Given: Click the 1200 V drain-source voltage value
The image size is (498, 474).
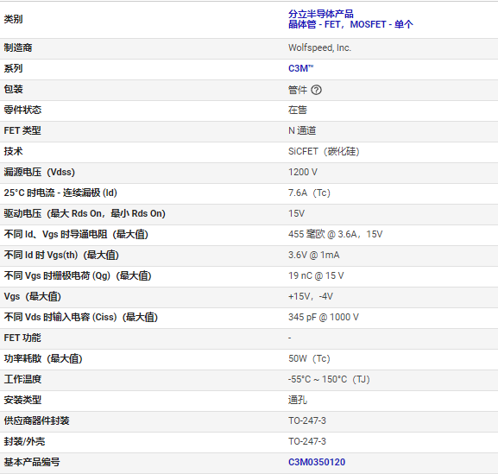Looking at the screenshot, I should [303, 172].
